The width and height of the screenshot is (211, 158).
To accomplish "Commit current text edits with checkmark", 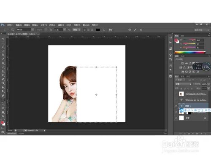I will tap(135, 30).
